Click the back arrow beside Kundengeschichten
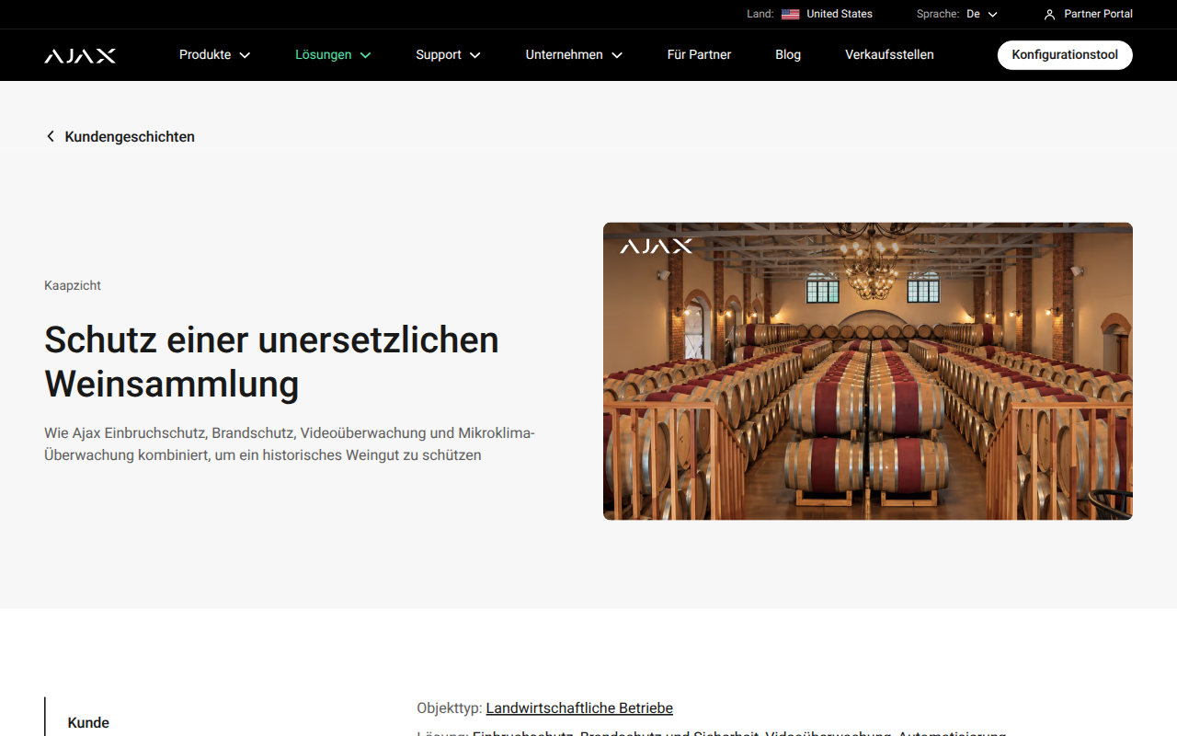1177x736 pixels. tap(51, 136)
